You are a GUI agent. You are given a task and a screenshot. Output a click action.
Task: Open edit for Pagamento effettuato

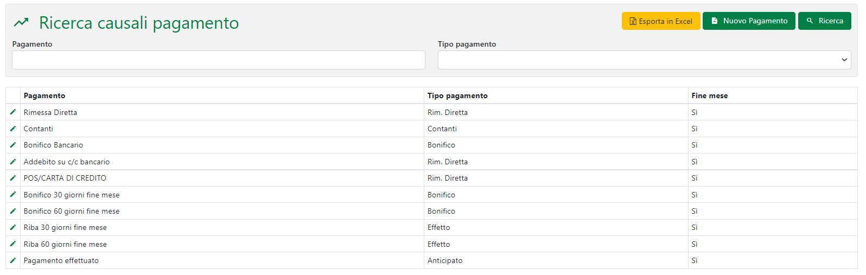coord(13,260)
